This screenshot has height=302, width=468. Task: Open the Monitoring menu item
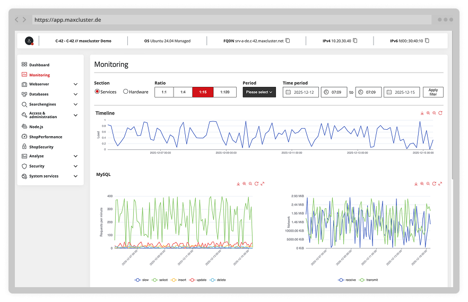(39, 75)
